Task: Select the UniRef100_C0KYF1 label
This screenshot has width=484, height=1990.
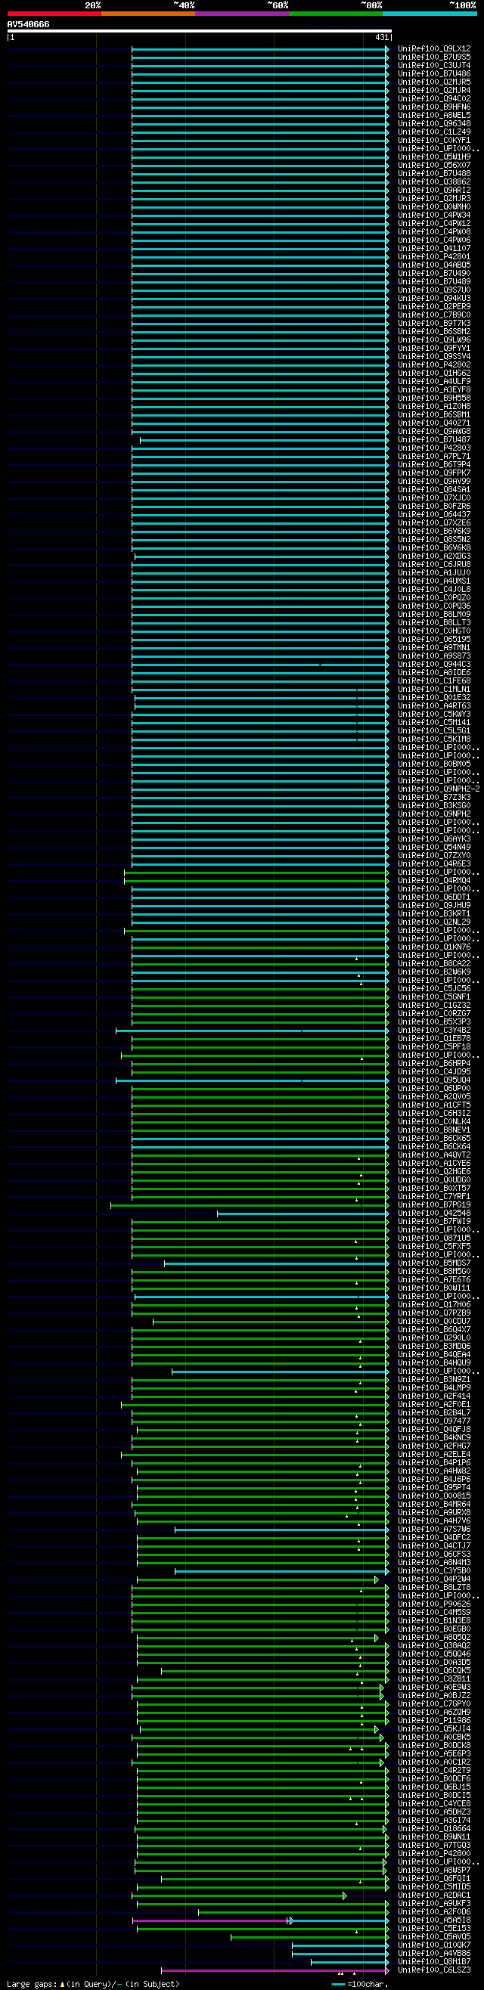Action: [435, 141]
